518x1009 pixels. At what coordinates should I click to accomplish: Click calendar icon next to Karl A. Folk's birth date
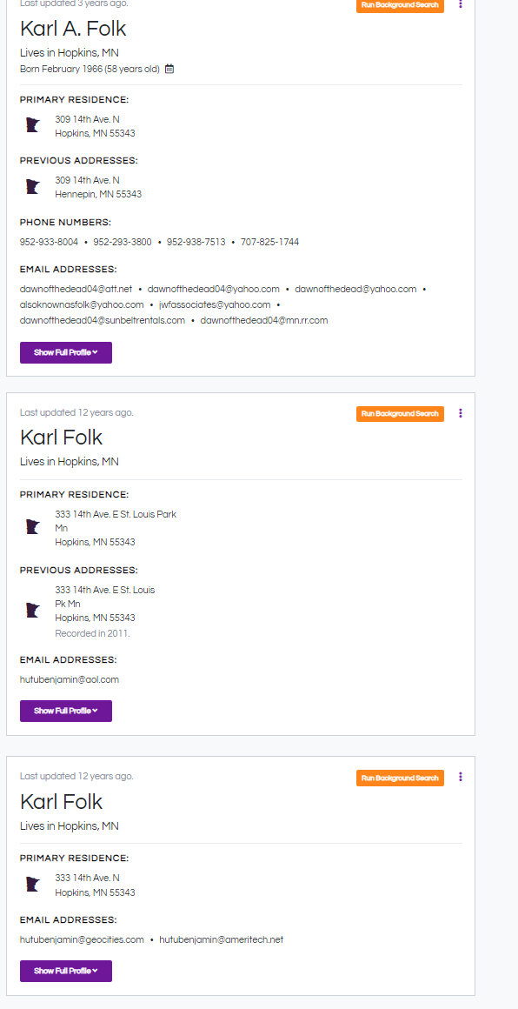pyautogui.click(x=169, y=69)
